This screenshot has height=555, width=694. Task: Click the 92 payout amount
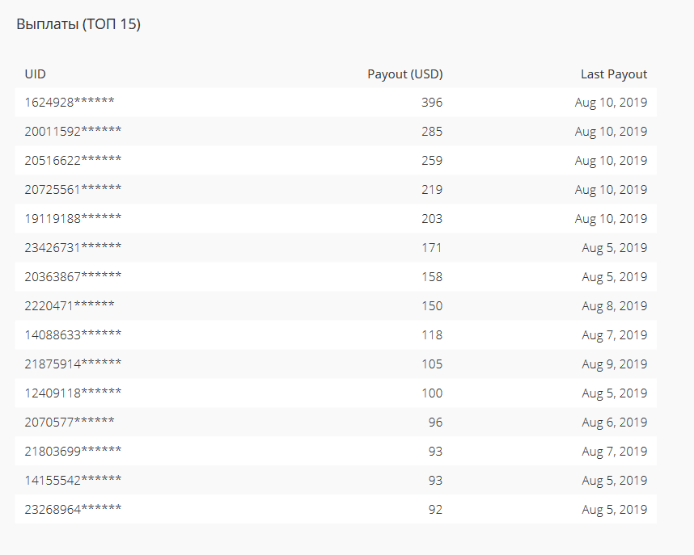click(435, 510)
